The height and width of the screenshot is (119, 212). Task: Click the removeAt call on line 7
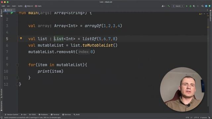66,52
